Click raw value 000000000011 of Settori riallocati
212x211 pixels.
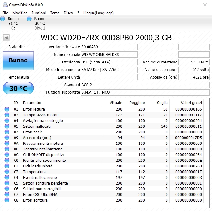189,126
